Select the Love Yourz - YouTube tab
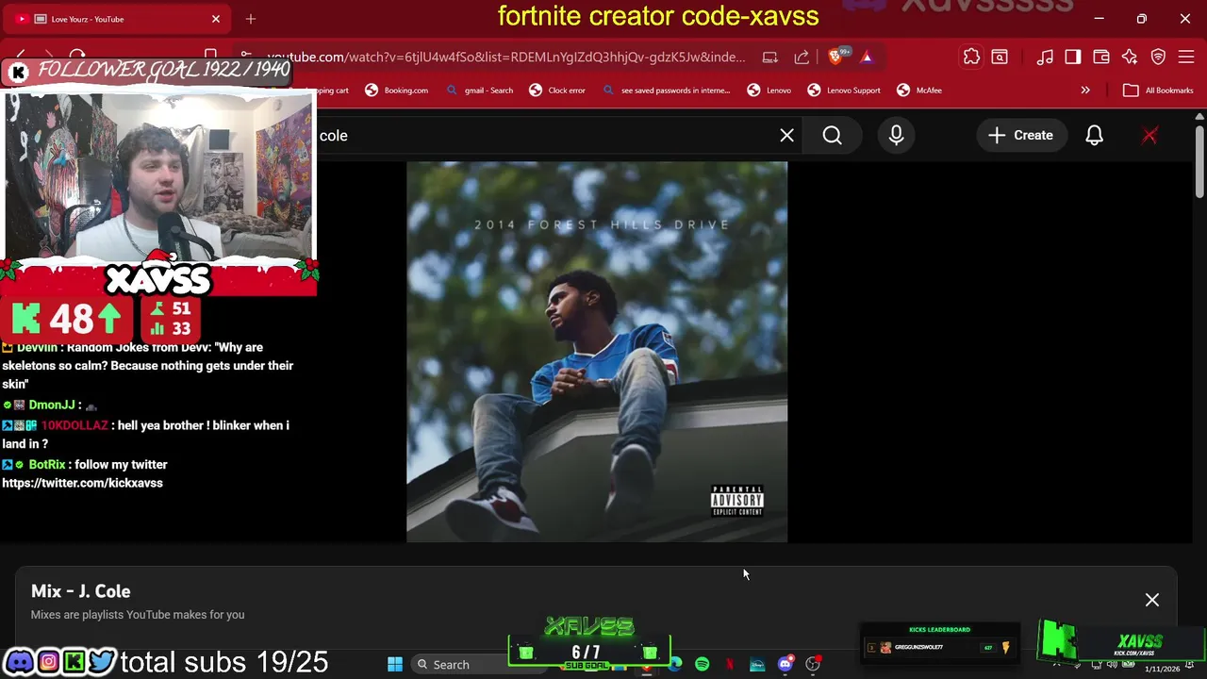Viewport: 1207px width, 679px height. point(118,19)
